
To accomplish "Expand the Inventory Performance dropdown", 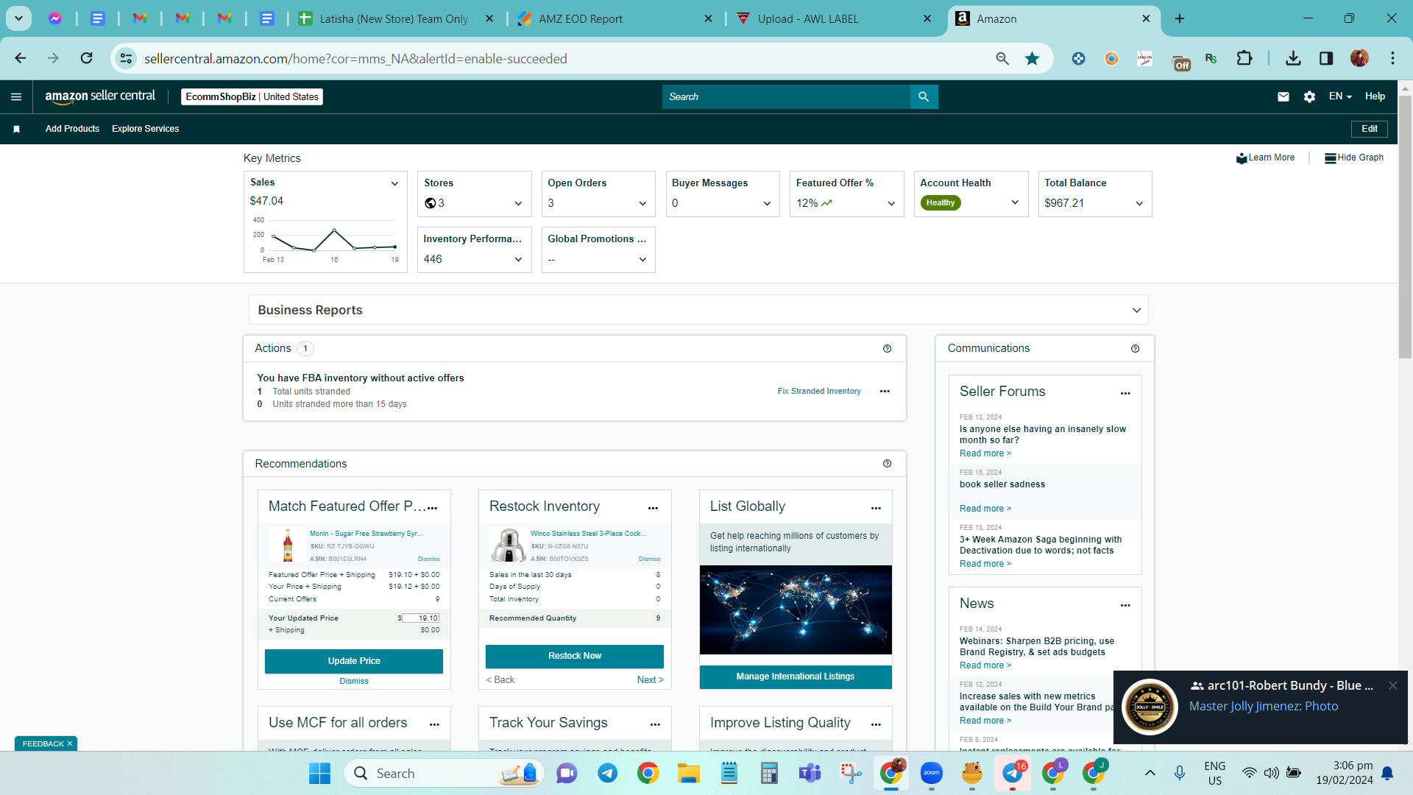I will point(518,260).
